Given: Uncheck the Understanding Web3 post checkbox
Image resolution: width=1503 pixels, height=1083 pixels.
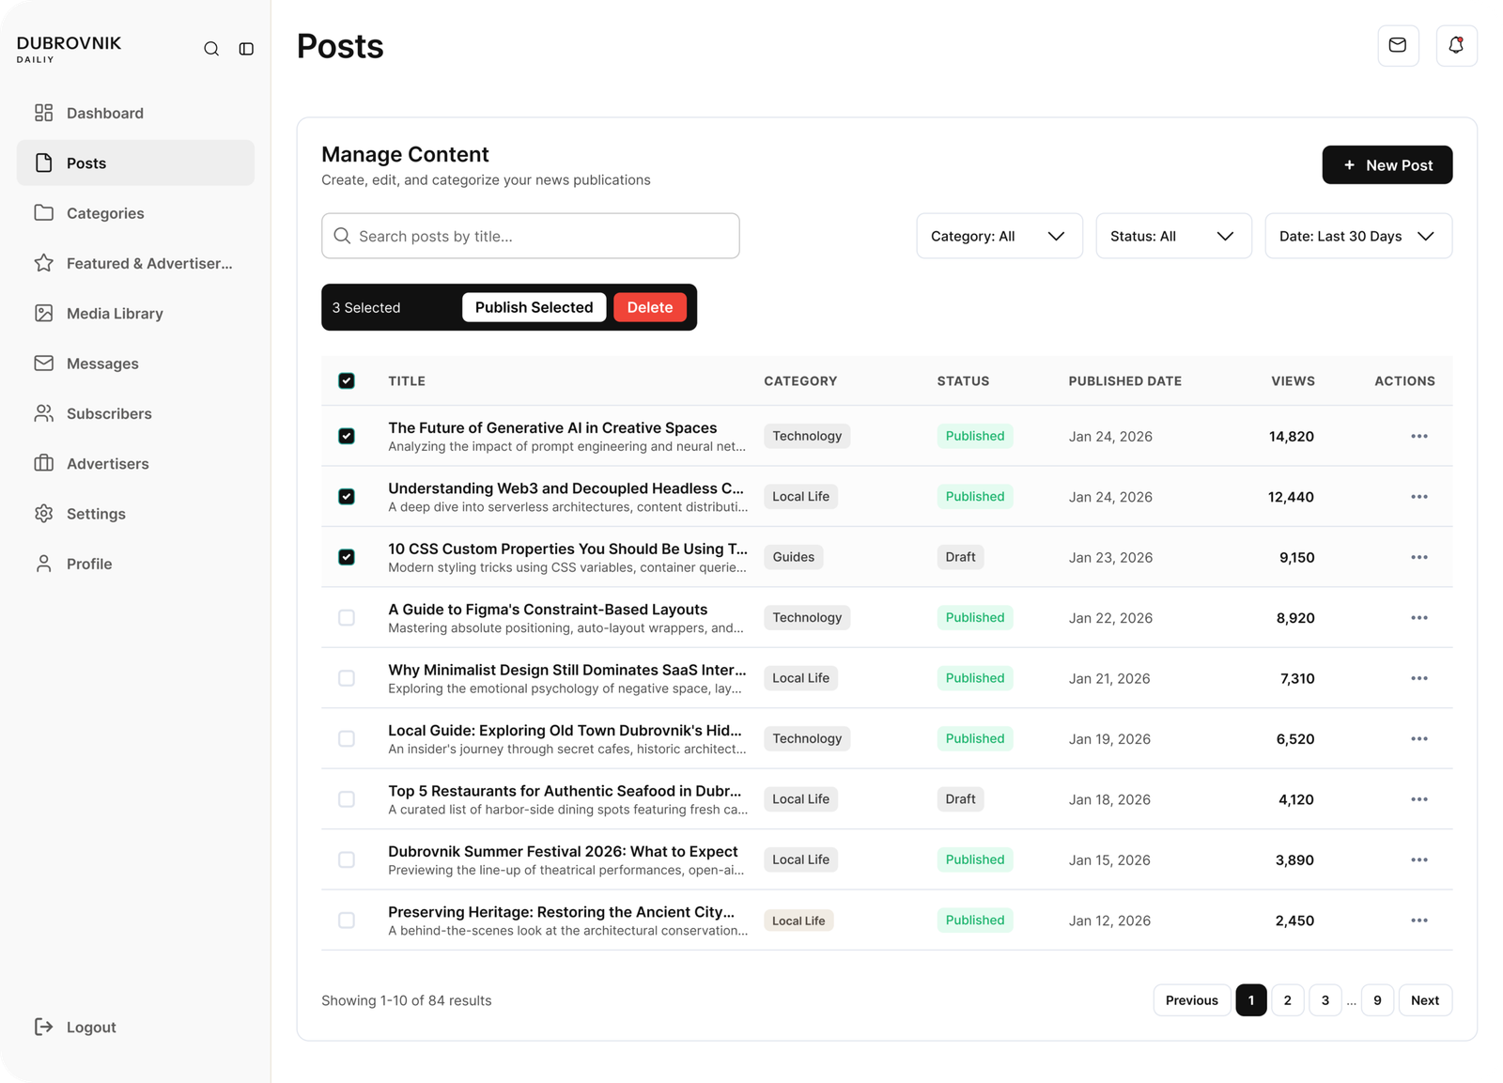Looking at the screenshot, I should [347, 496].
